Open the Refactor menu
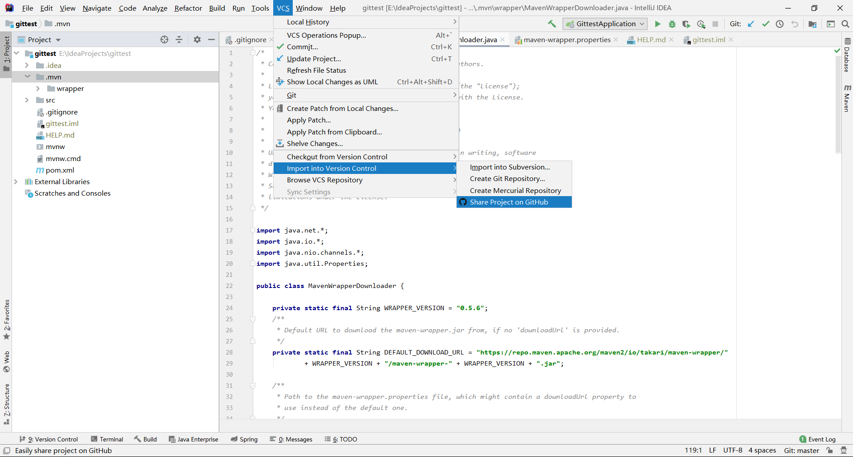Screen dimensions: 853x457 tap(188, 8)
